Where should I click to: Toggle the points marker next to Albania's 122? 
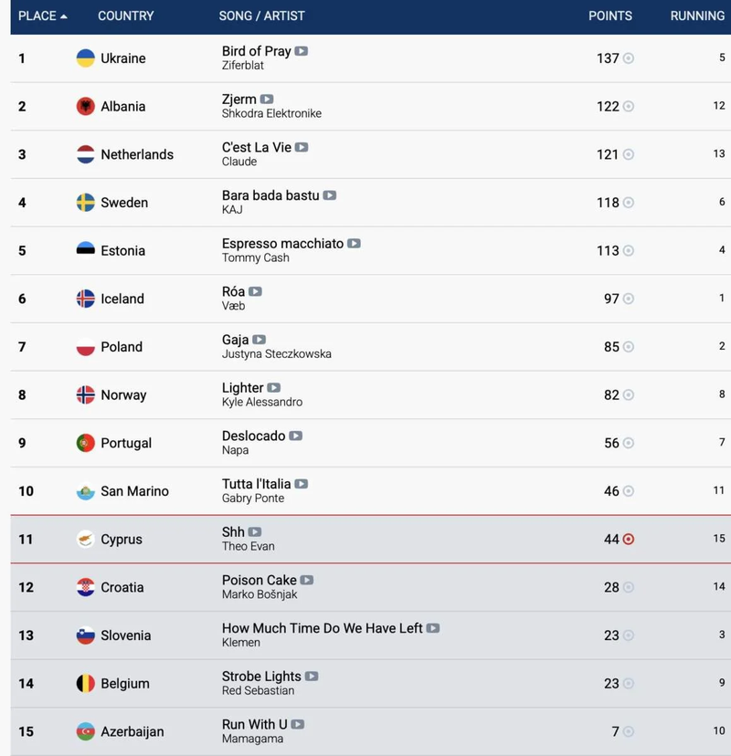point(629,107)
